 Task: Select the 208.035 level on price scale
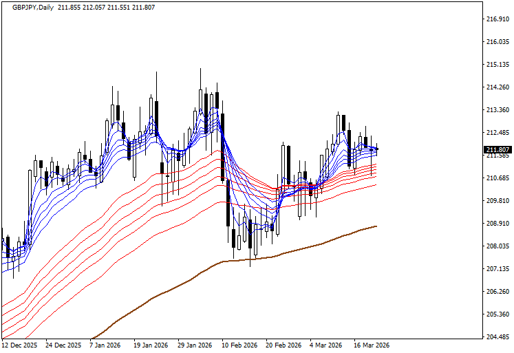[497, 246]
